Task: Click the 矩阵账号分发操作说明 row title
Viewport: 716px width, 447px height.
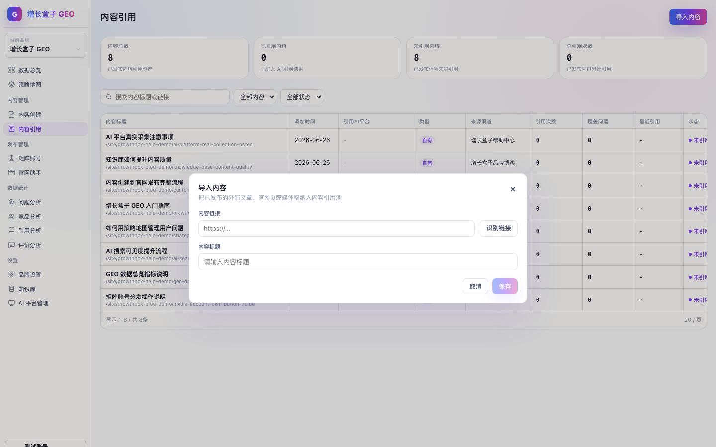Action: 136,297
